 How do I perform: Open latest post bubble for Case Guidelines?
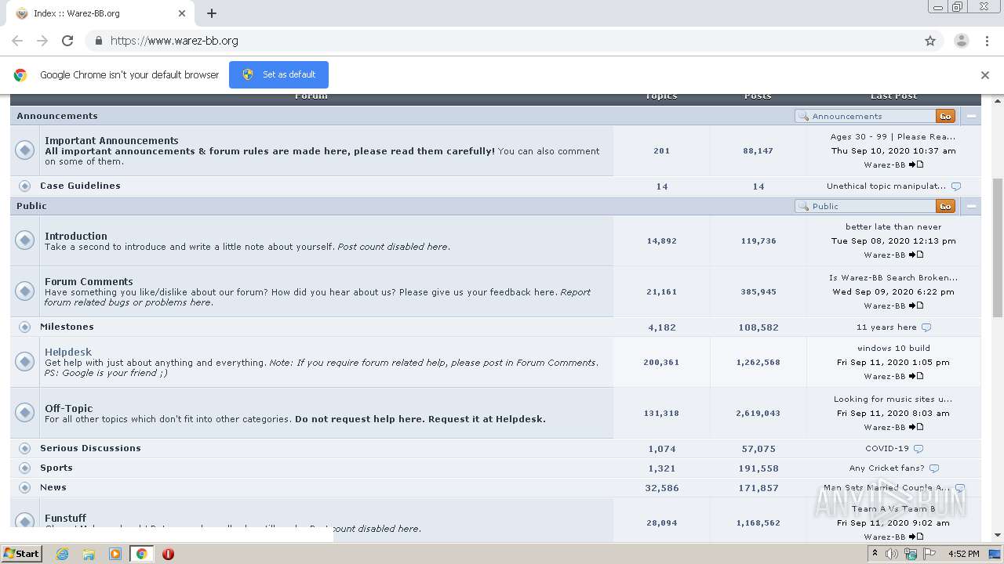(955, 186)
